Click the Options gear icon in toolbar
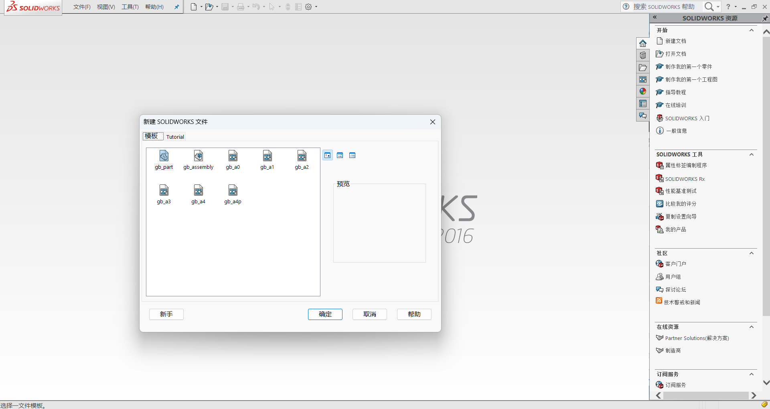The image size is (770, 409). point(308,7)
